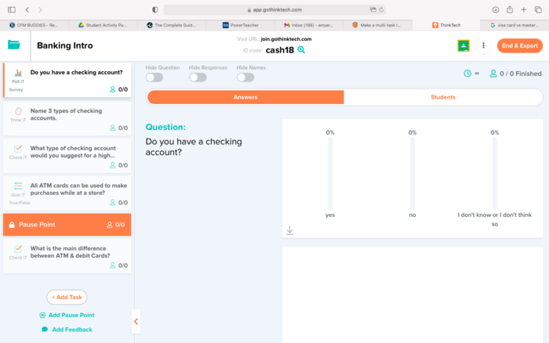Viewport: 549px width, 343px height.
Task: Toggle the Hide Question switch
Action: click(x=155, y=78)
